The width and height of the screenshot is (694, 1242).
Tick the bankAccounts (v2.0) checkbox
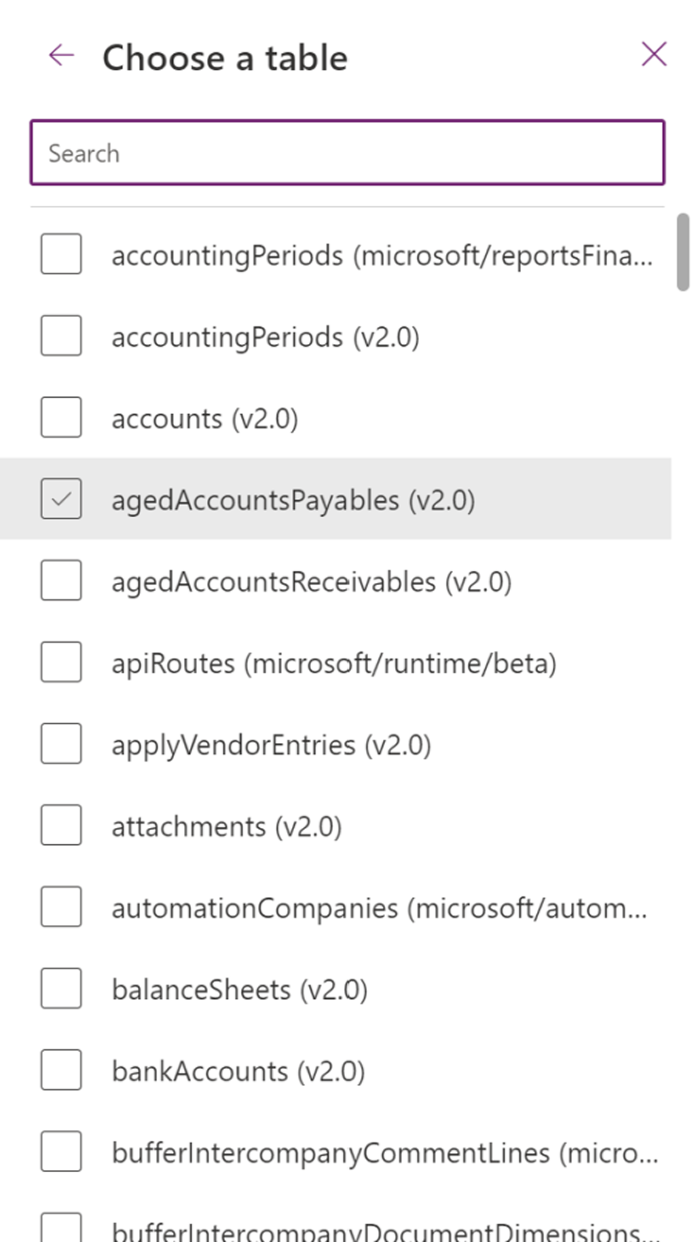click(x=61, y=1070)
